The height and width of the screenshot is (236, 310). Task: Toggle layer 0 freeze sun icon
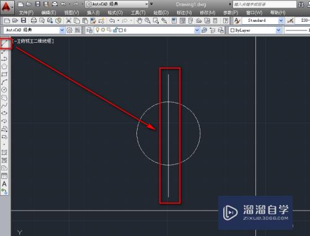point(103,30)
